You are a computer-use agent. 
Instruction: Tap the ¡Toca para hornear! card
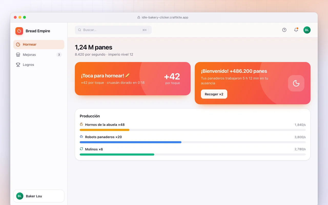tap(133, 79)
